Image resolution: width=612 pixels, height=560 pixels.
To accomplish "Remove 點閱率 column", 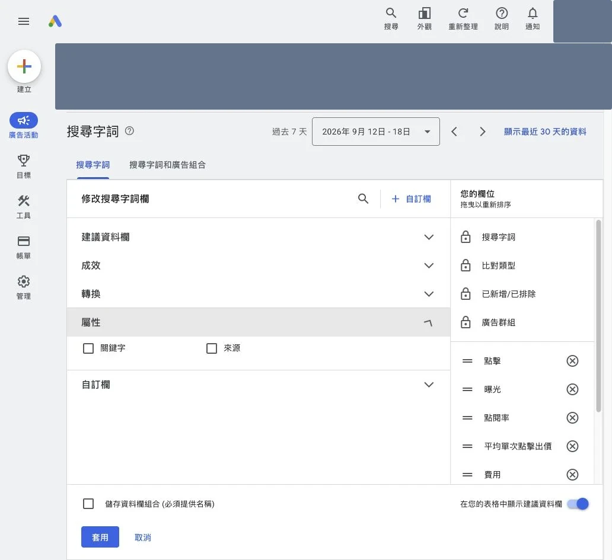I will 572,418.
